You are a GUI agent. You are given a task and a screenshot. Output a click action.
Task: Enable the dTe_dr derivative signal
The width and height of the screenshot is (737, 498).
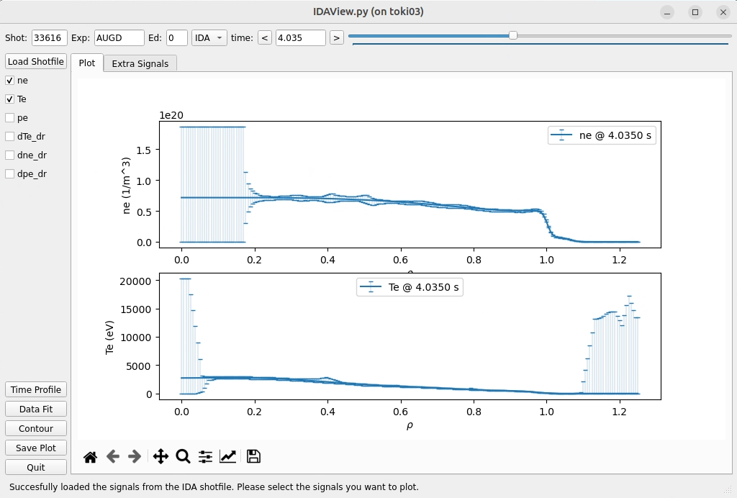(10, 136)
